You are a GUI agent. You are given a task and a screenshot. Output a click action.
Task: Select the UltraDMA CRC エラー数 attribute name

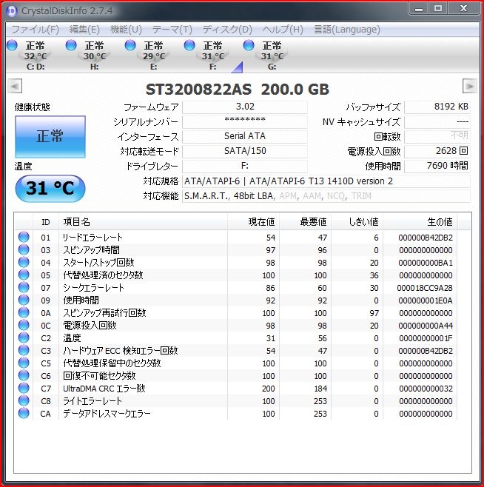pyautogui.click(x=104, y=389)
